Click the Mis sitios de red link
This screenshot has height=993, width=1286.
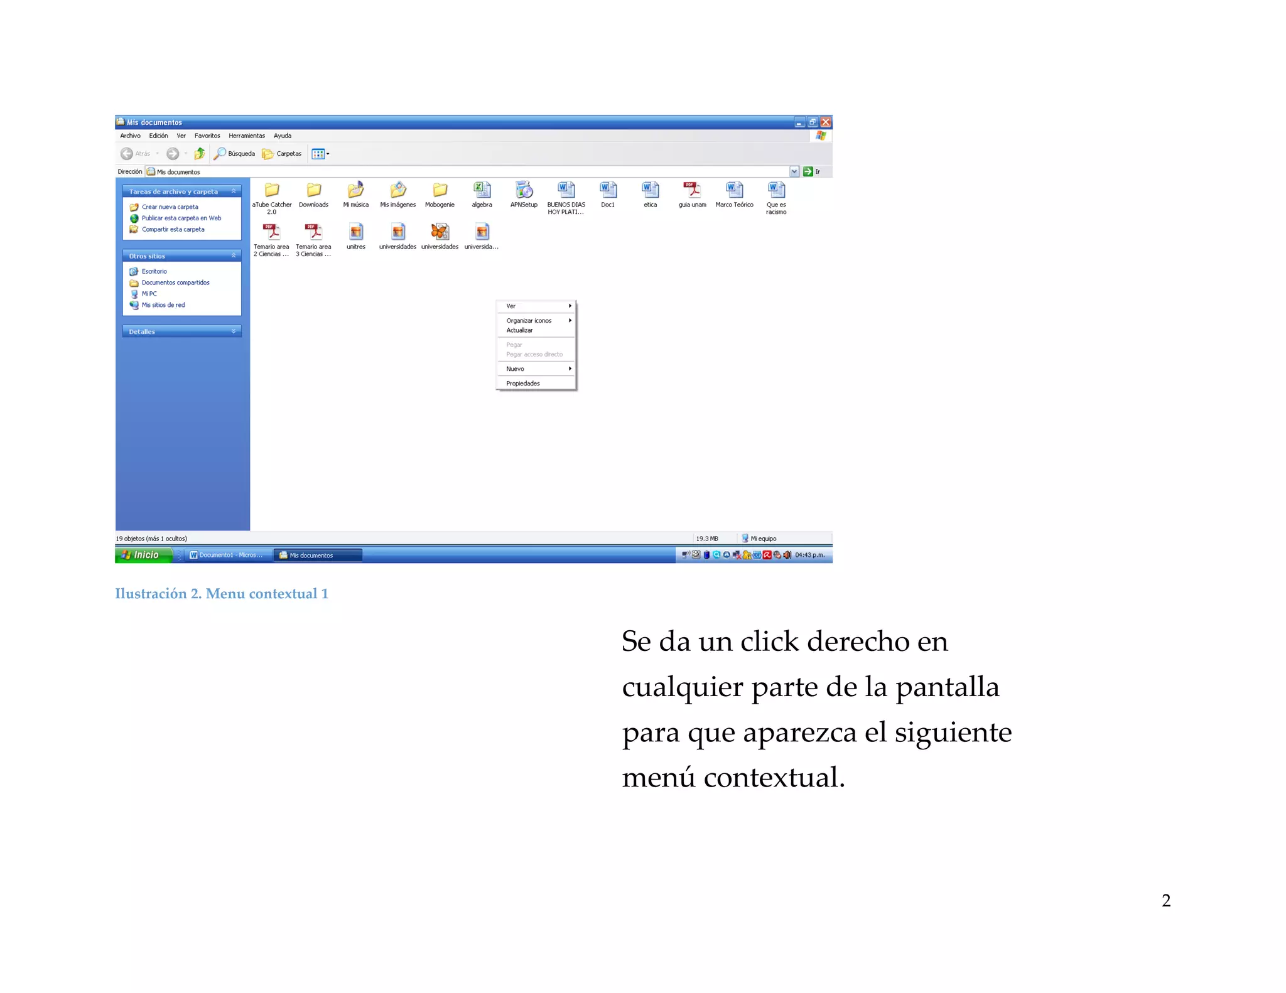[163, 305]
